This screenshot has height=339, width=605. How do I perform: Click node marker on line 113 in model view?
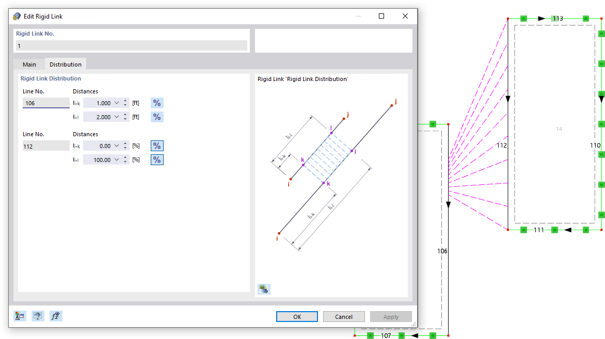tap(523, 18)
